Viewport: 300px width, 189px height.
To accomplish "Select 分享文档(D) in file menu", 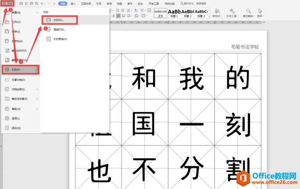I will click(x=20, y=80).
